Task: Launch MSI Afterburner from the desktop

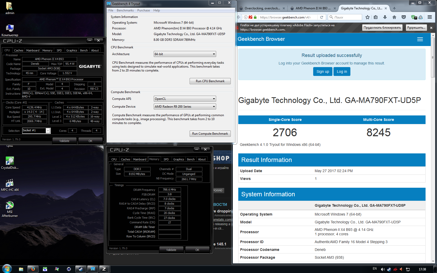Action: coord(10,209)
